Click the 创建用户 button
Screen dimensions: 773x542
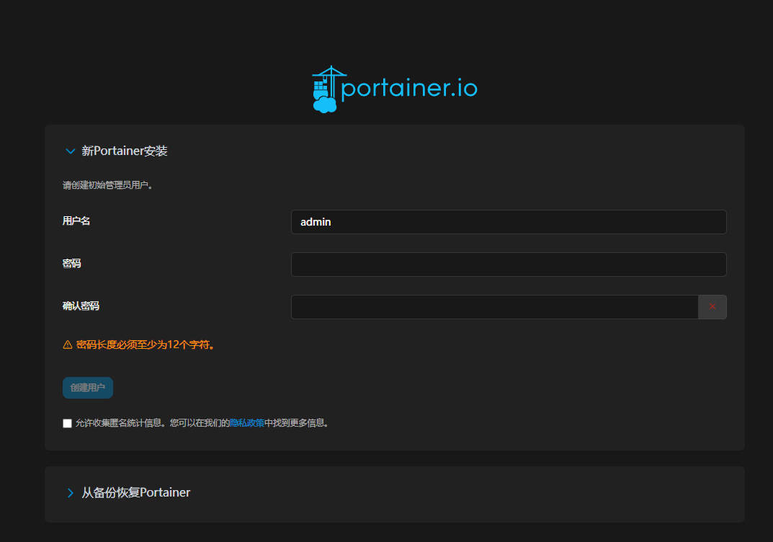[88, 388]
